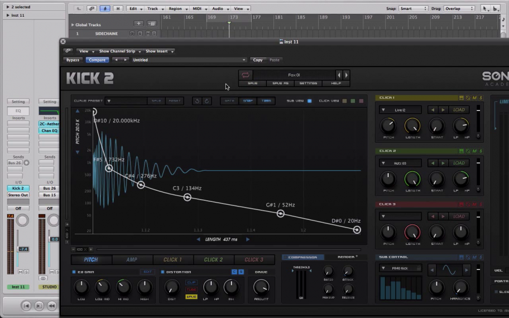The width and height of the screenshot is (509, 318).
Task: Click the SETTINGS button under preset name
Action: click(x=308, y=83)
